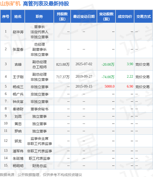
Task: Click the 持股数(股) column header
Action: coord(62,17)
